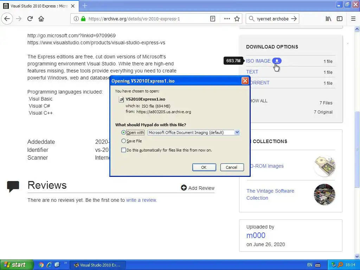Select the Save File radio button

pos(123,141)
